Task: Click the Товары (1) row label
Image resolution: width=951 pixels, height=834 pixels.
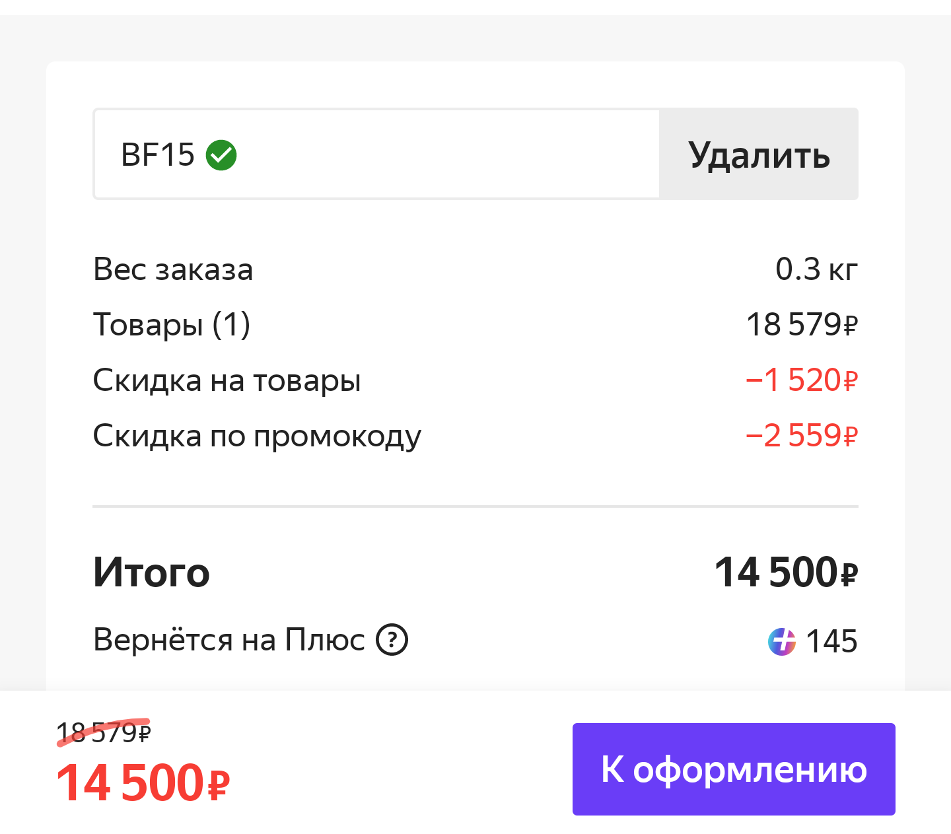Action: 172,326
